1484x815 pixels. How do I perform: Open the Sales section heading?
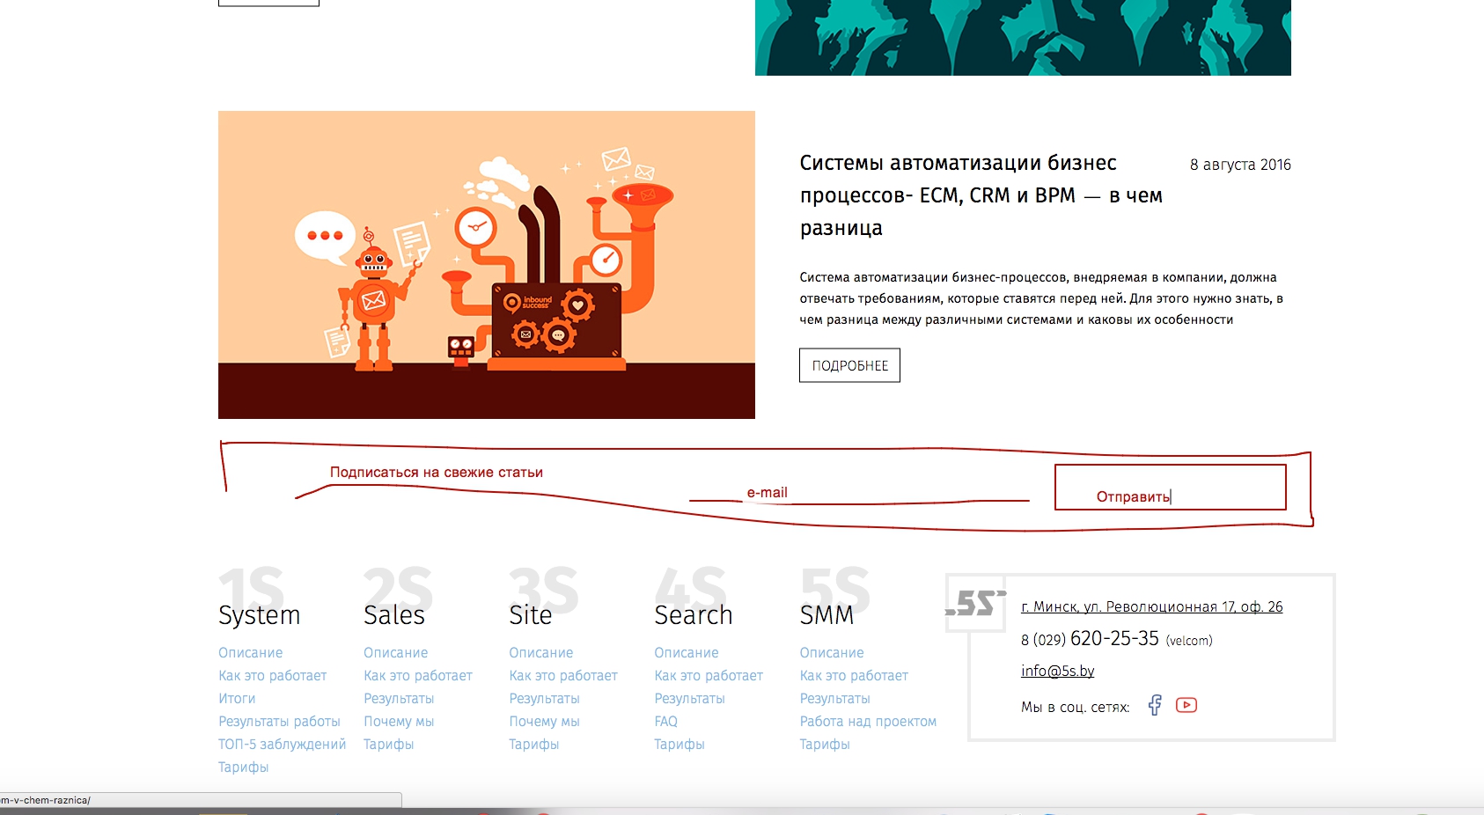(394, 615)
